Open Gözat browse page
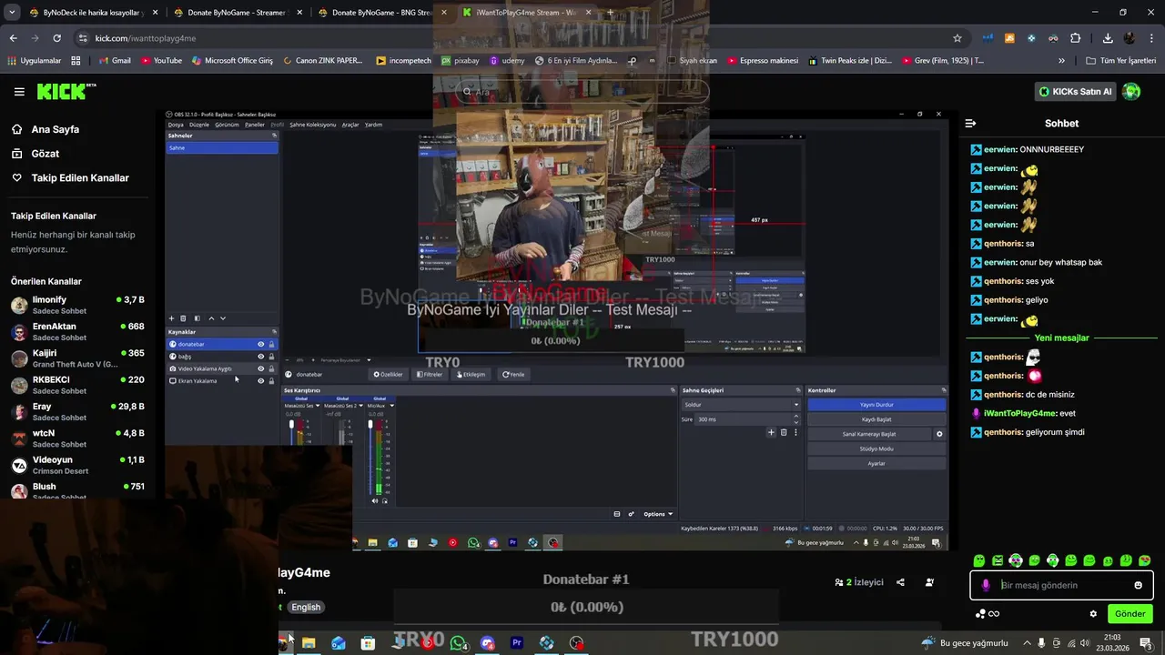This screenshot has height=655, width=1165. 46,154
